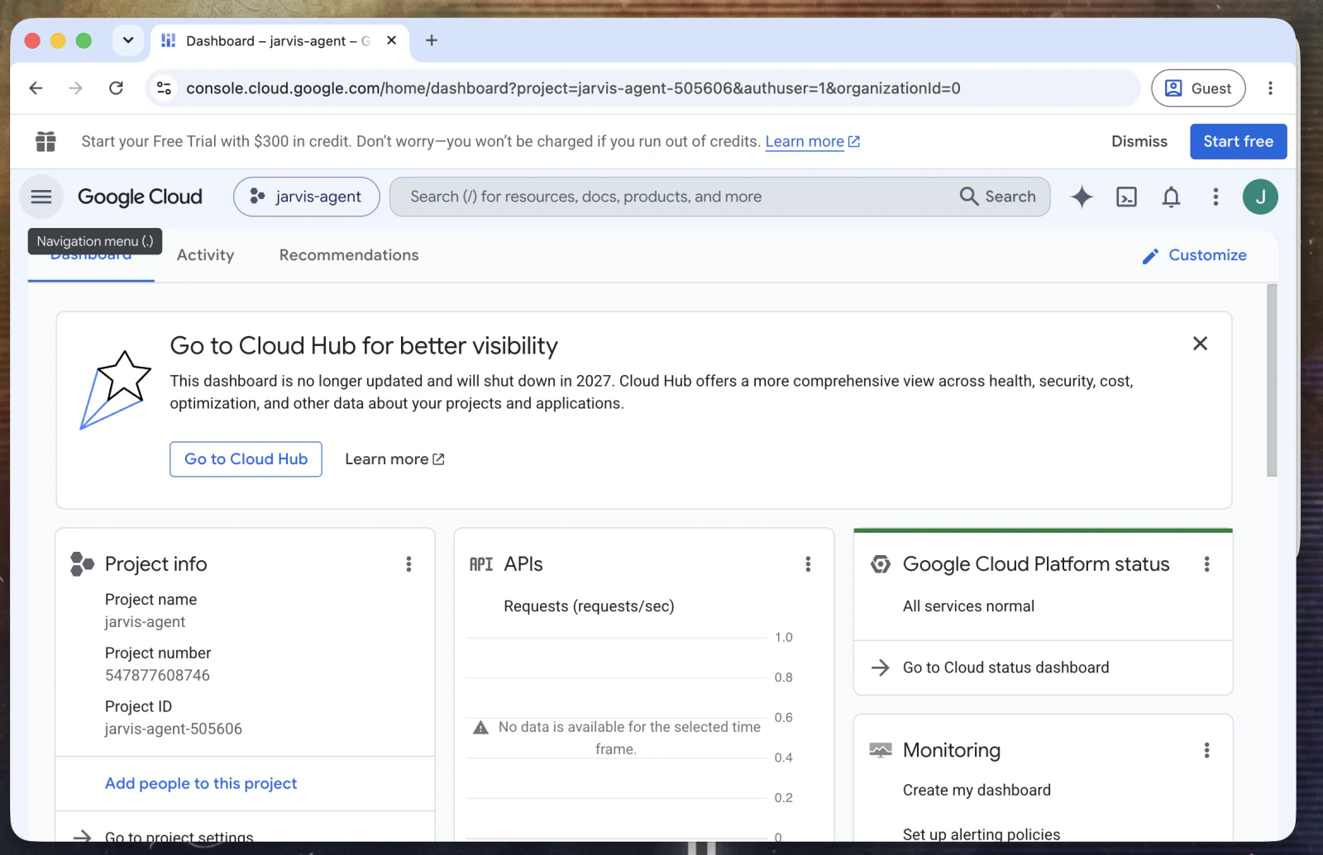
Task: Click the Start free button
Action: (x=1239, y=141)
